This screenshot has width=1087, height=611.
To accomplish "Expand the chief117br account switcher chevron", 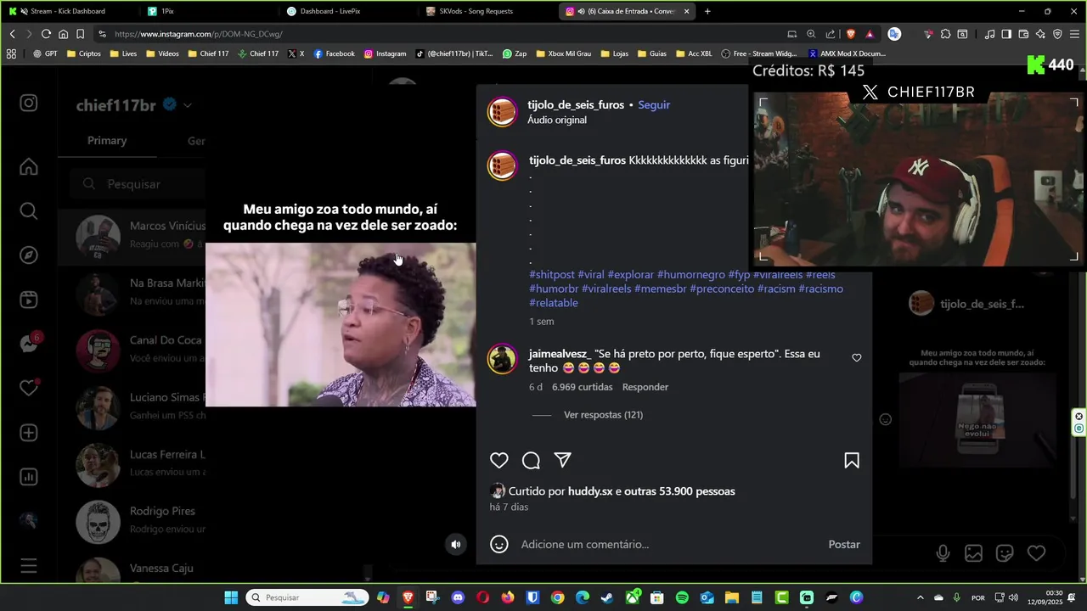I will [187, 106].
